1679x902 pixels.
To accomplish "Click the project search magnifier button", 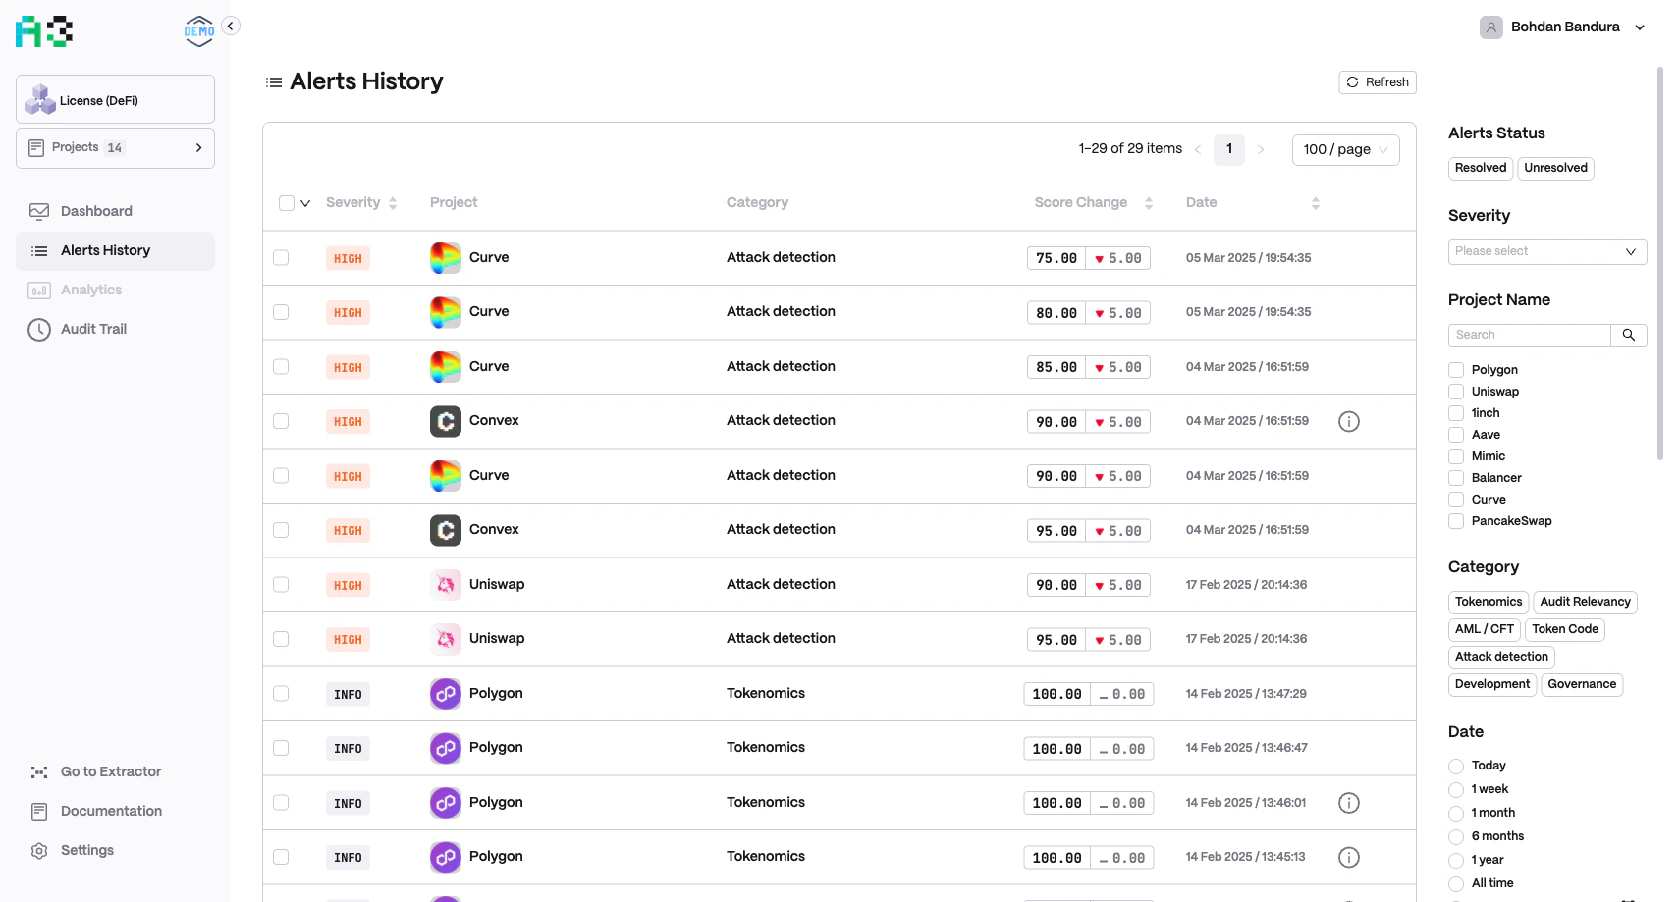I will (1629, 336).
